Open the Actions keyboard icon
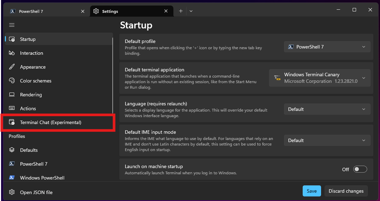The width and height of the screenshot is (380, 201). (x=11, y=108)
